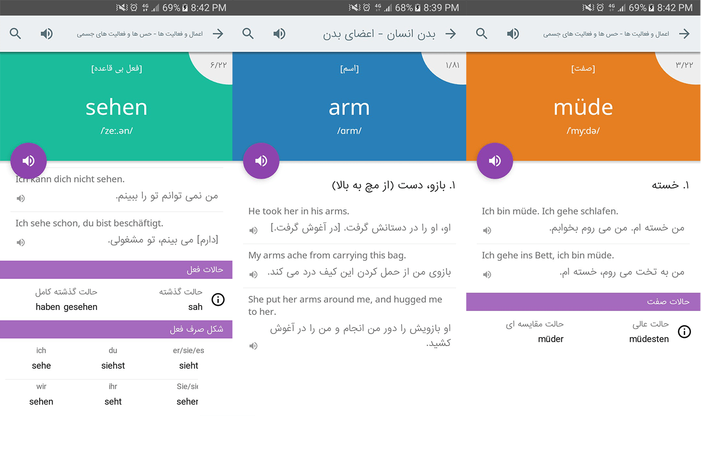Play audio for 'My arms ache' sentence
Screen dimensions: 701x450
(253, 274)
